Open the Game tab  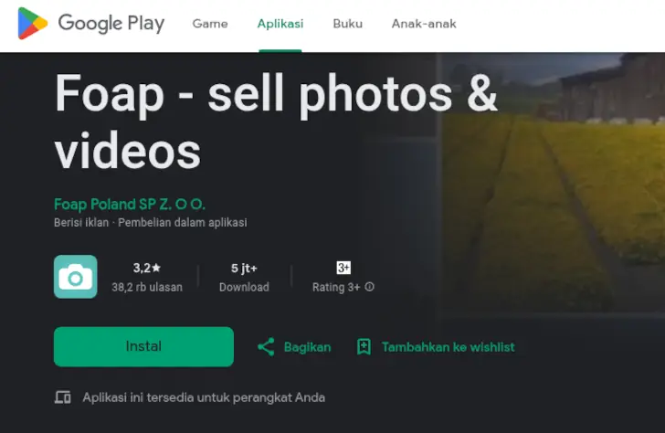click(x=210, y=24)
